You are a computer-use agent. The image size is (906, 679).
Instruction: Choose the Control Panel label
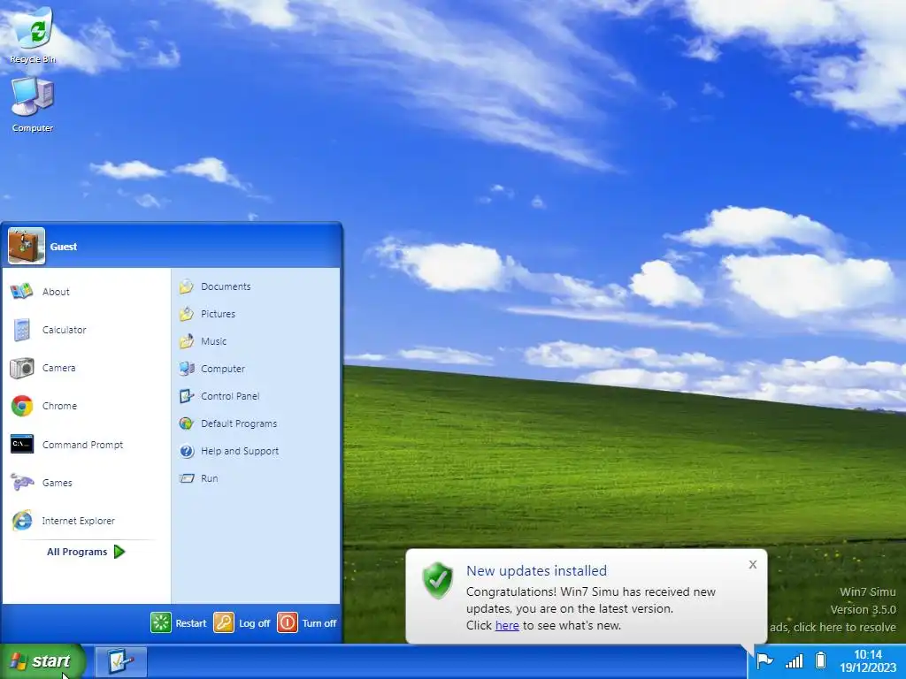[230, 396]
